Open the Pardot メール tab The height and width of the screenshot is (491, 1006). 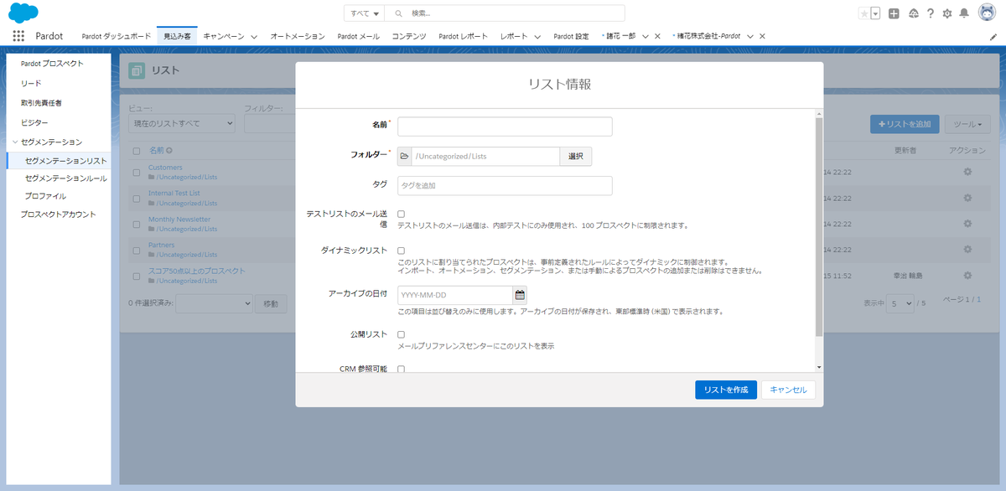pyautogui.click(x=358, y=37)
